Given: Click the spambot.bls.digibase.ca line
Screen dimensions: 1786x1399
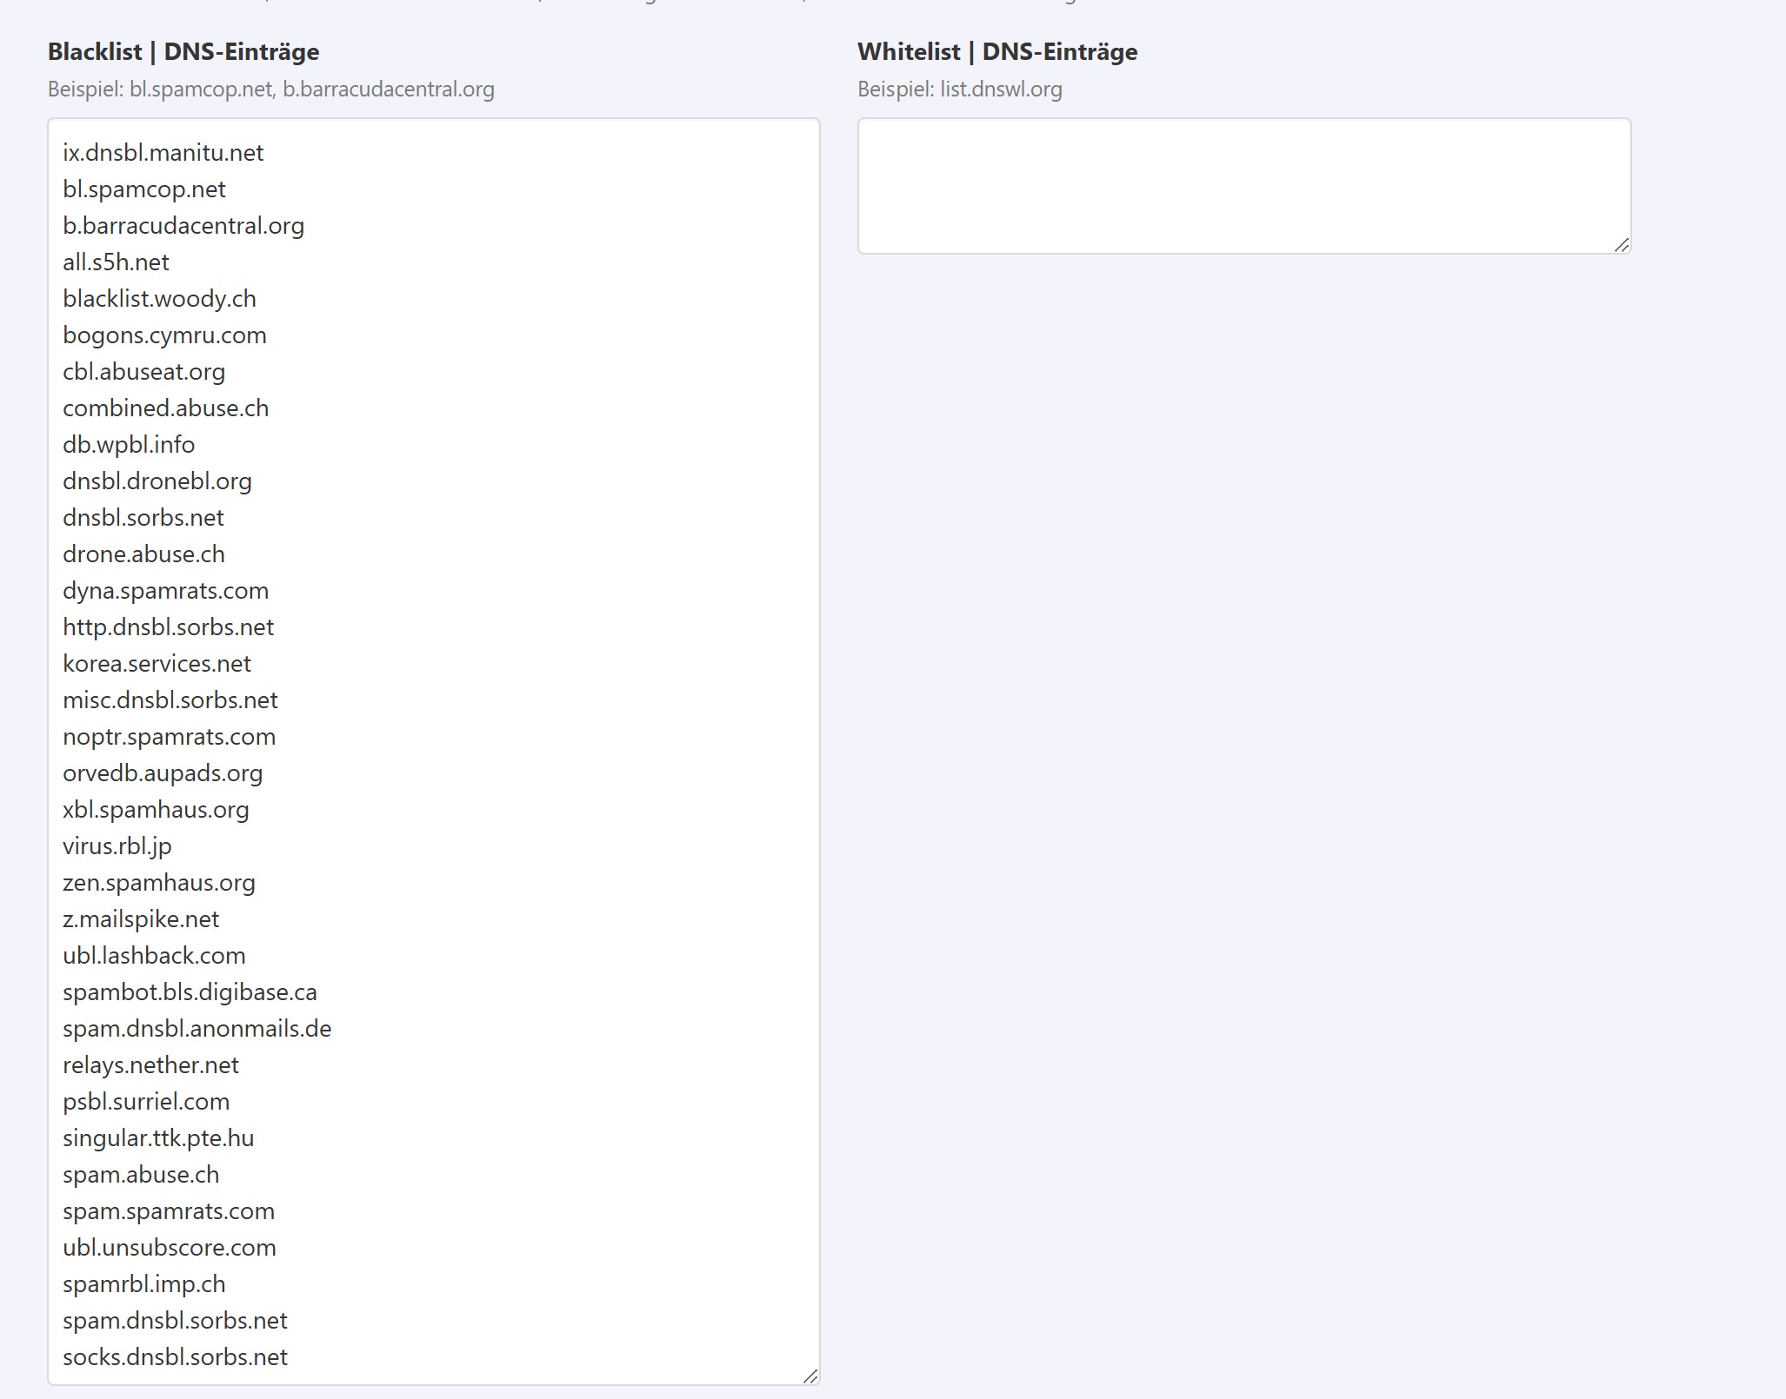Looking at the screenshot, I should click(190, 992).
